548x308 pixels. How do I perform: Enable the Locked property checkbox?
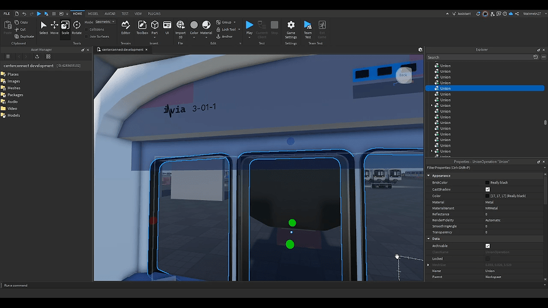tap(488, 258)
